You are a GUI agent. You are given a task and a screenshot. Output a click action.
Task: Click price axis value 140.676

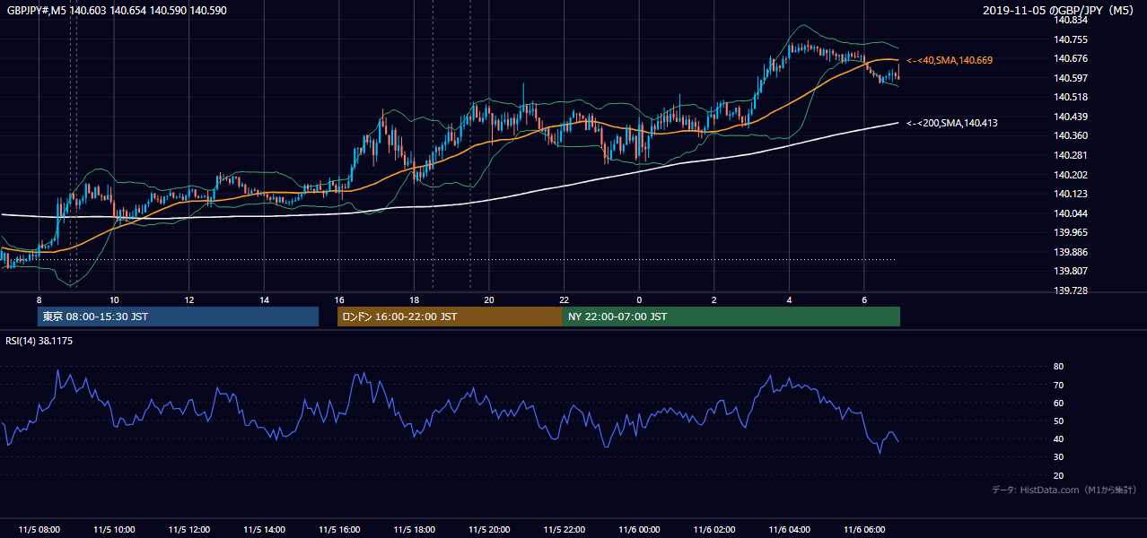tap(1070, 58)
